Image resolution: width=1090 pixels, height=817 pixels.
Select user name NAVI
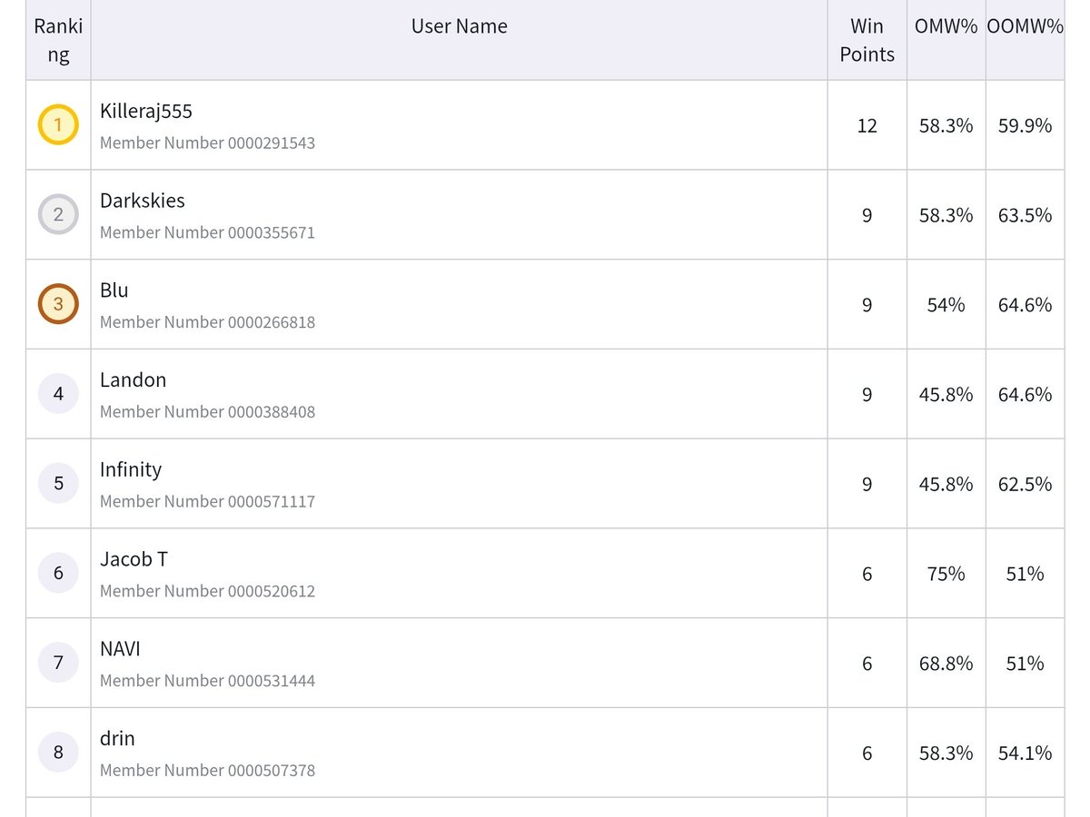(120, 649)
